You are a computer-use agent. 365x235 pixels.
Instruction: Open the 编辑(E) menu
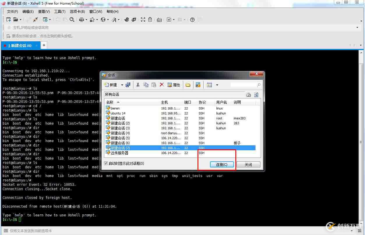(x=28, y=11)
